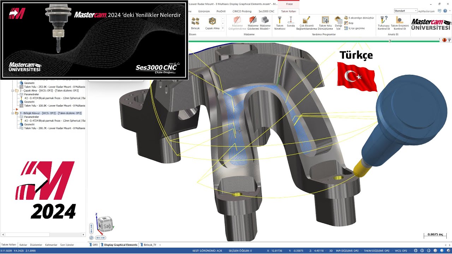Click 5 eksenliye dönüştür

(359, 18)
